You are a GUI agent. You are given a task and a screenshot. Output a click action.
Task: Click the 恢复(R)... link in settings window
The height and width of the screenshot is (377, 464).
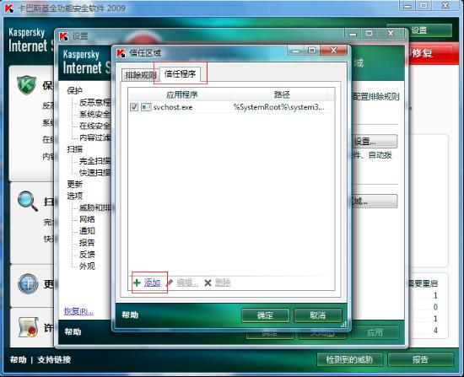pyautogui.click(x=78, y=311)
